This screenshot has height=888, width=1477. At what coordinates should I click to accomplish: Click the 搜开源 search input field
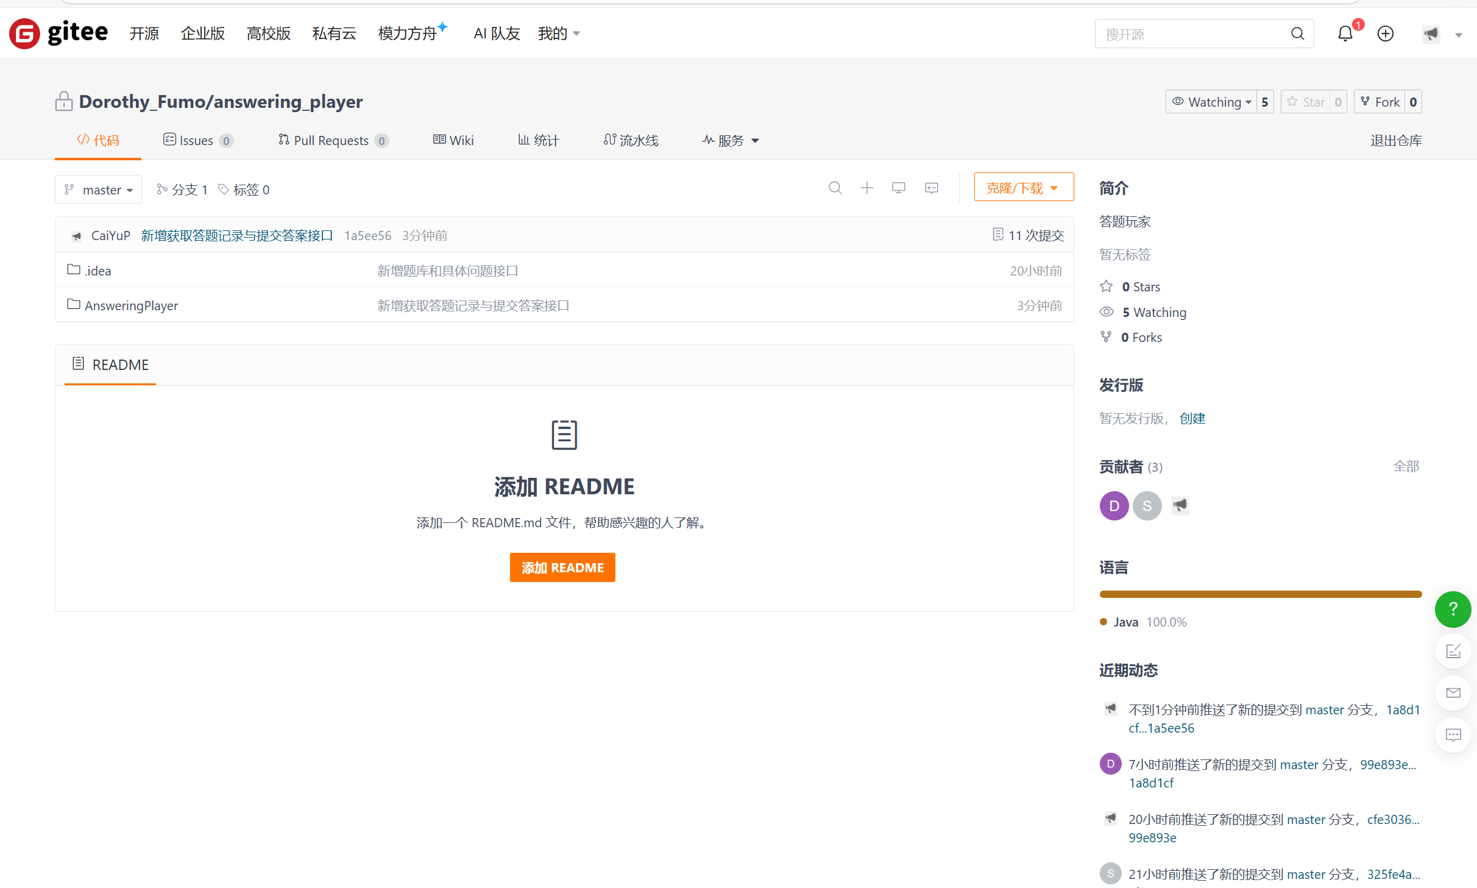(x=1191, y=34)
